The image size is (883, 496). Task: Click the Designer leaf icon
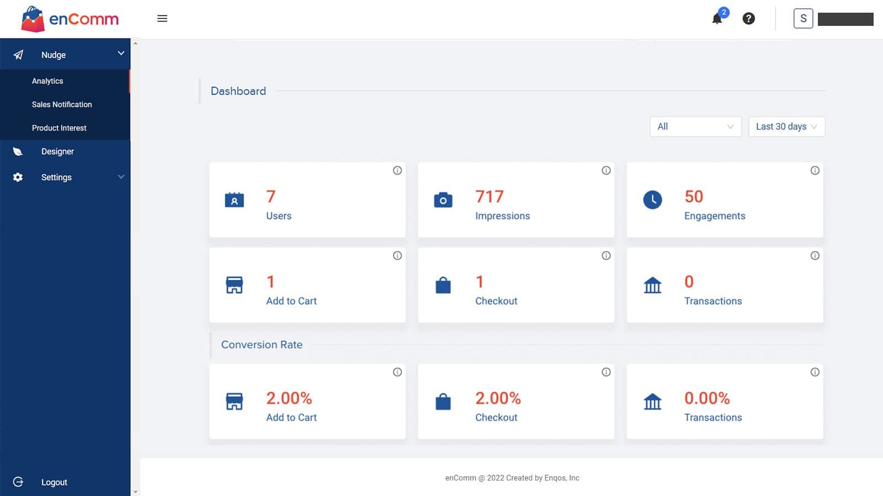point(17,151)
